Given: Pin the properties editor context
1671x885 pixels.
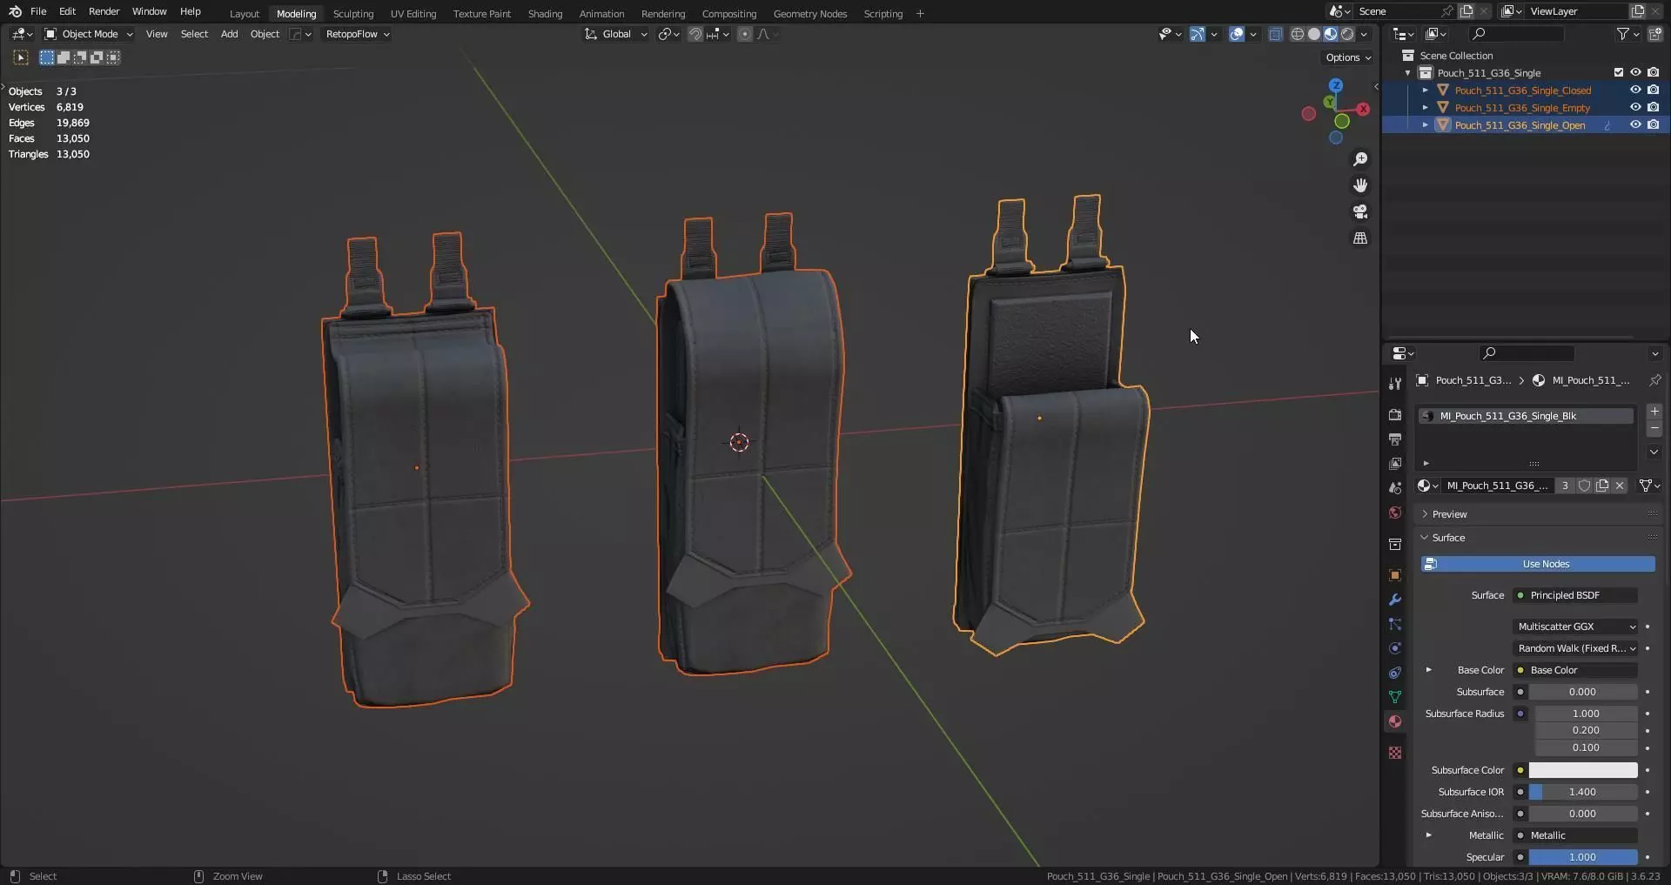Looking at the screenshot, I should pos(1655,380).
